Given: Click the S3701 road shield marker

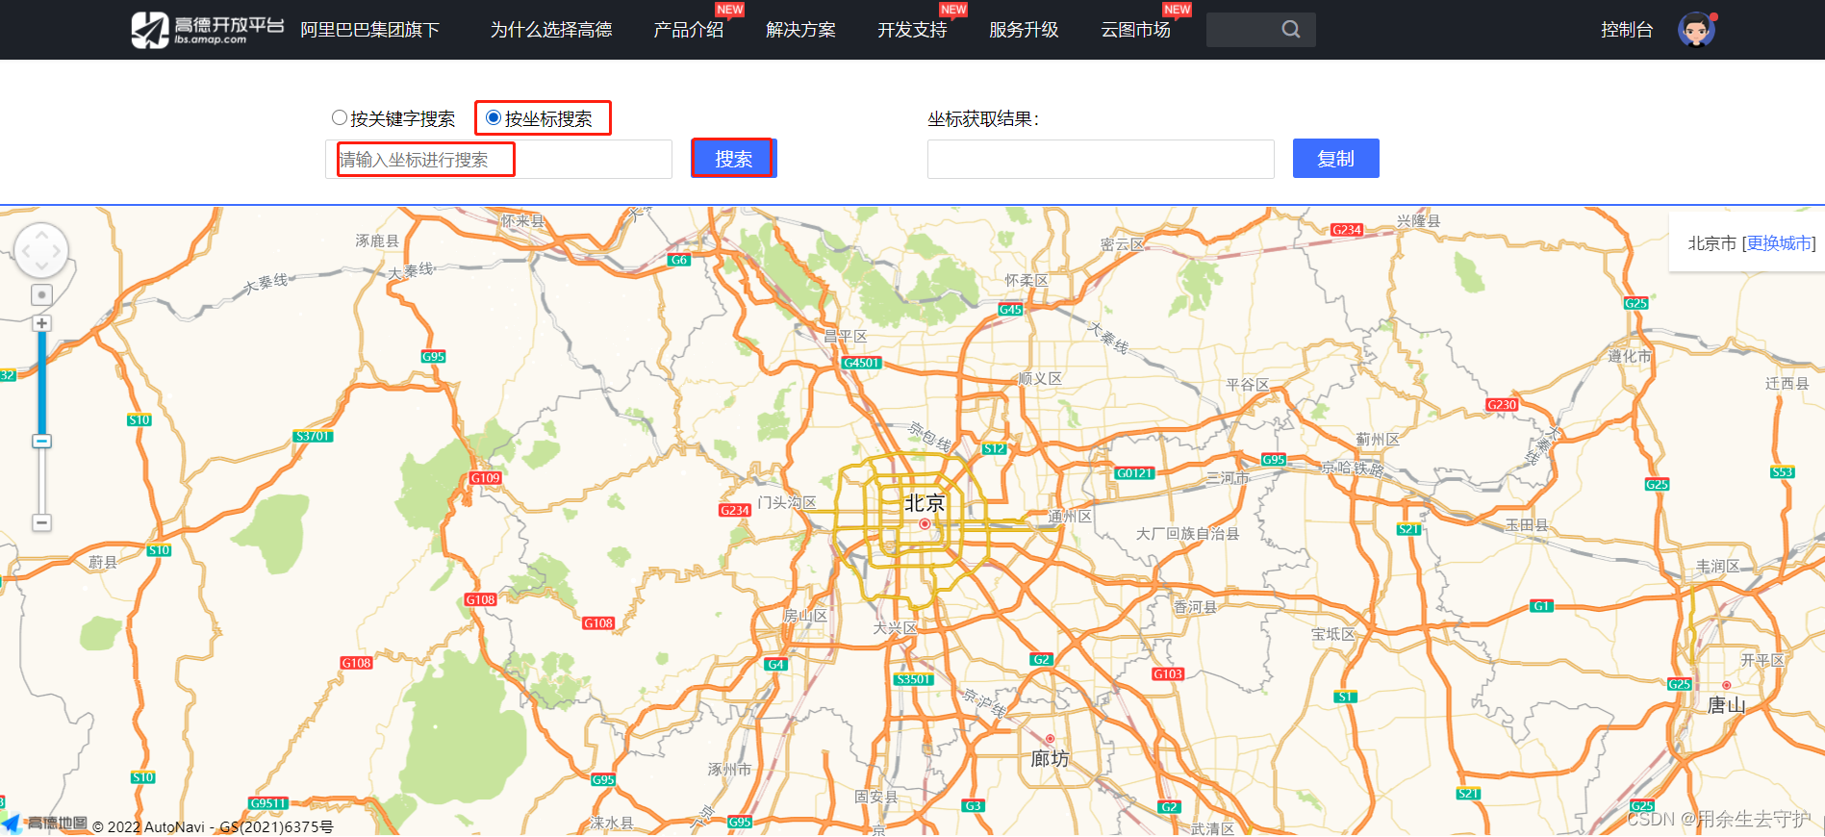Looking at the screenshot, I should click(x=313, y=436).
